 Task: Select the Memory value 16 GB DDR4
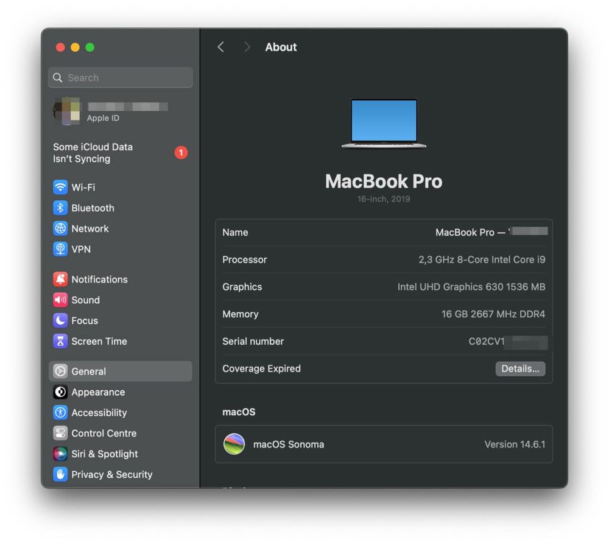point(493,314)
